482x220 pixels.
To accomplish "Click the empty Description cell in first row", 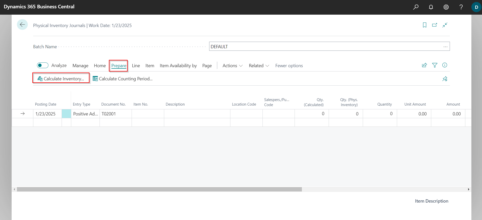I will point(197,114).
